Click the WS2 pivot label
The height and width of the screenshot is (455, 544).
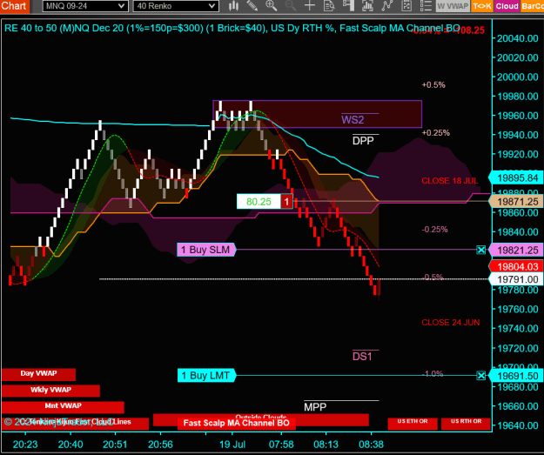click(x=353, y=120)
